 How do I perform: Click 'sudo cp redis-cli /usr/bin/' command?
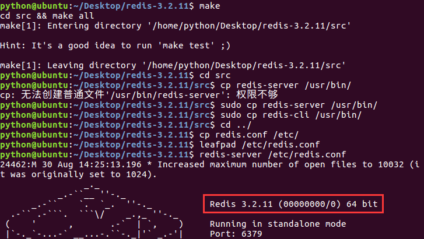pyautogui.click(x=291, y=115)
